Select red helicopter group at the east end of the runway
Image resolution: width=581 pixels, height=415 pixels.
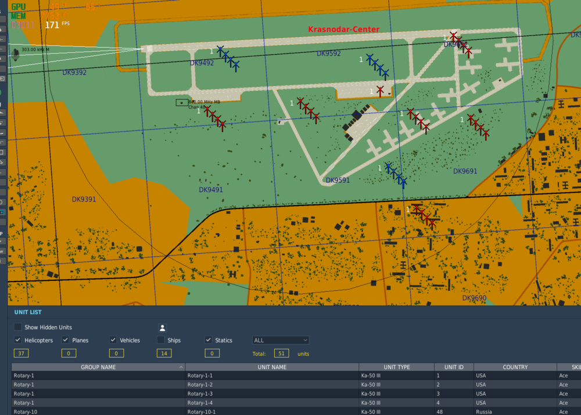click(x=461, y=45)
